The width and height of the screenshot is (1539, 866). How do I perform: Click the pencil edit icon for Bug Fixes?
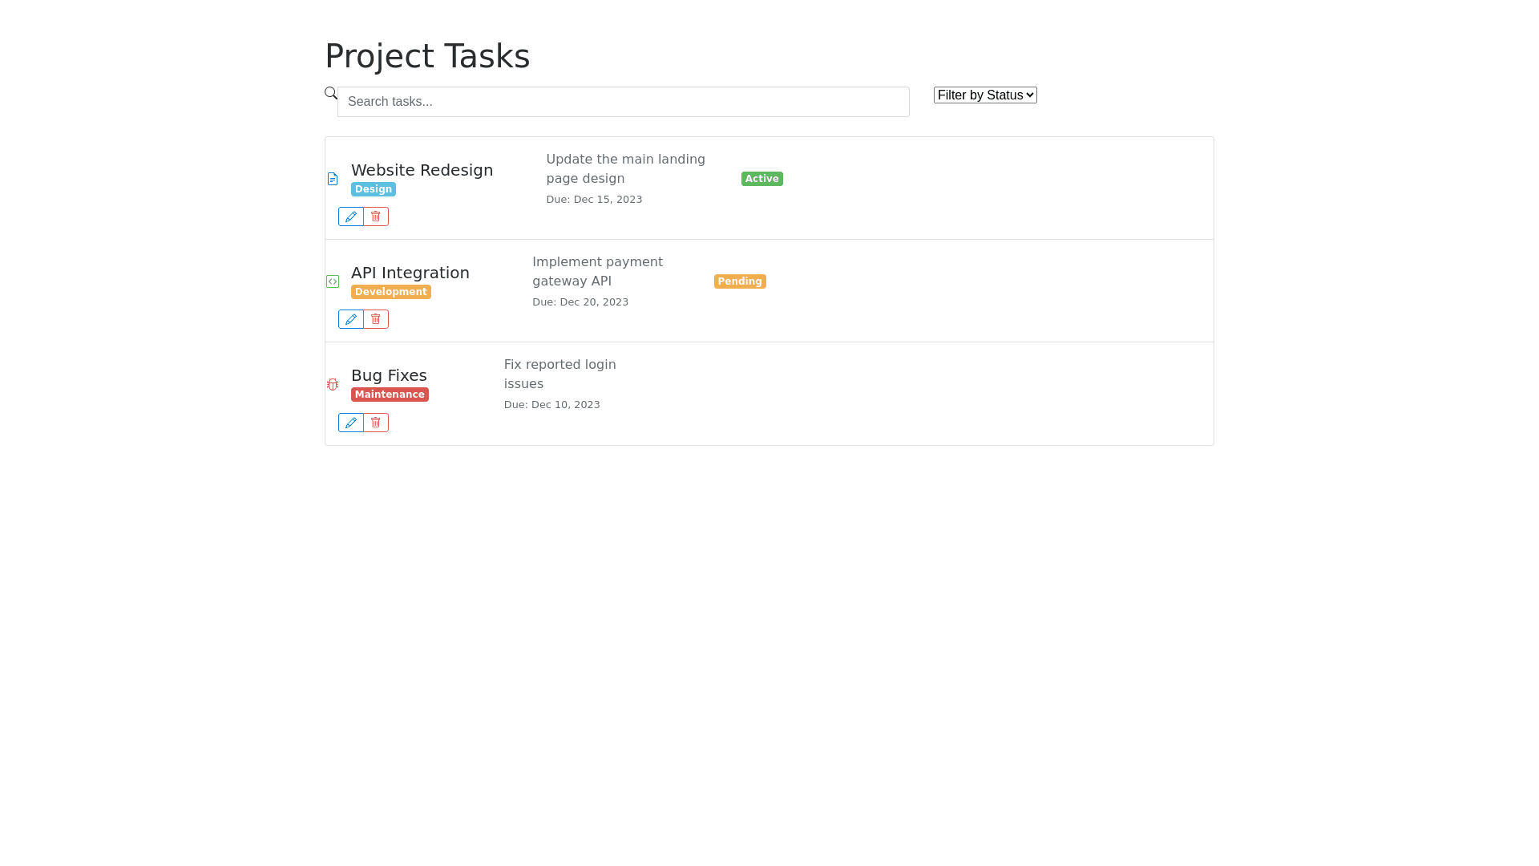pos(351,423)
